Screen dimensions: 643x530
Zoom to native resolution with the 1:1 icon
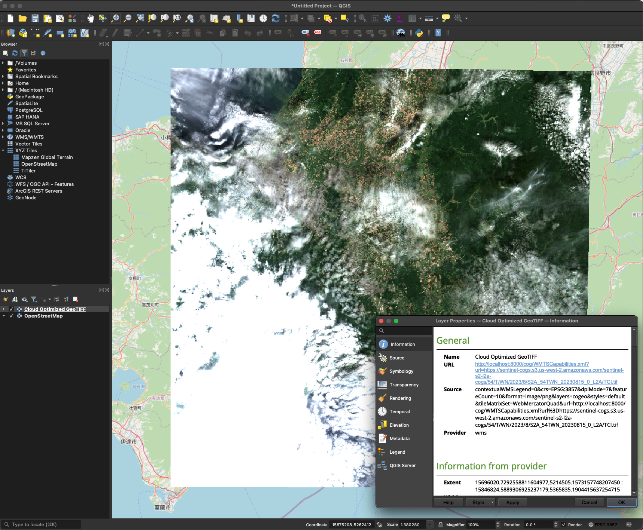point(177,18)
